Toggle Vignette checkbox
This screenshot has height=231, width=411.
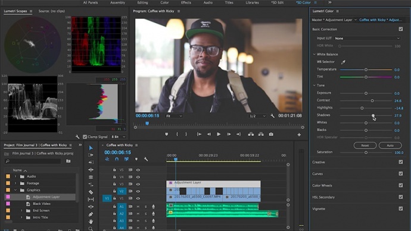click(401, 208)
